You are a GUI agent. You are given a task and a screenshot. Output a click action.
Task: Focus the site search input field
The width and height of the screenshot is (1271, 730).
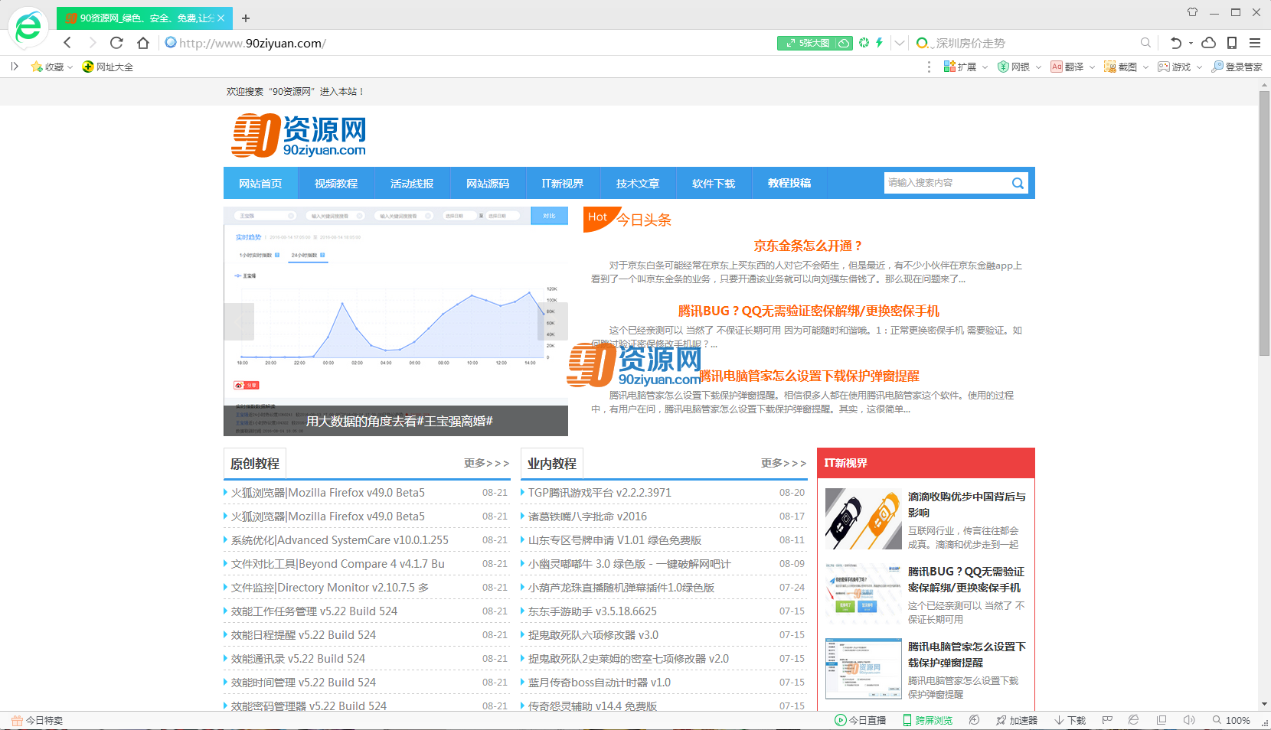(946, 183)
